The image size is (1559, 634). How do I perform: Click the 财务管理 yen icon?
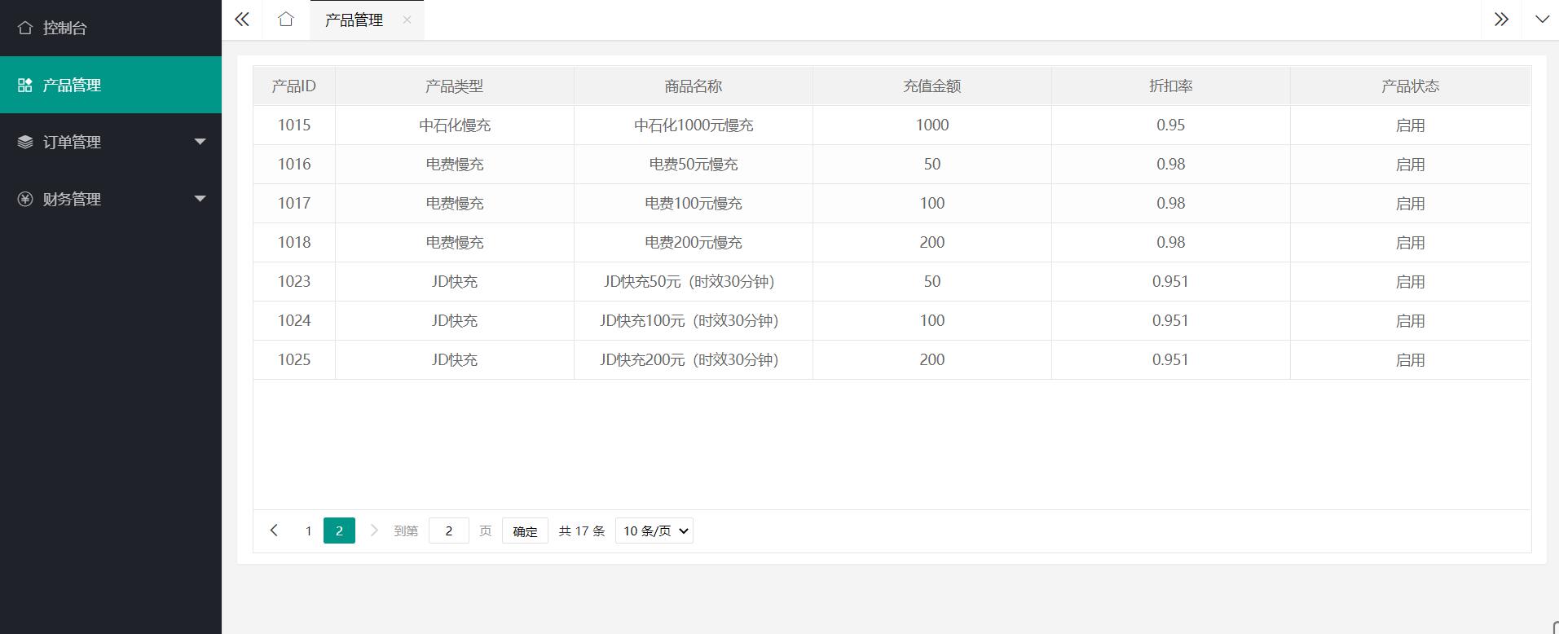click(x=25, y=199)
